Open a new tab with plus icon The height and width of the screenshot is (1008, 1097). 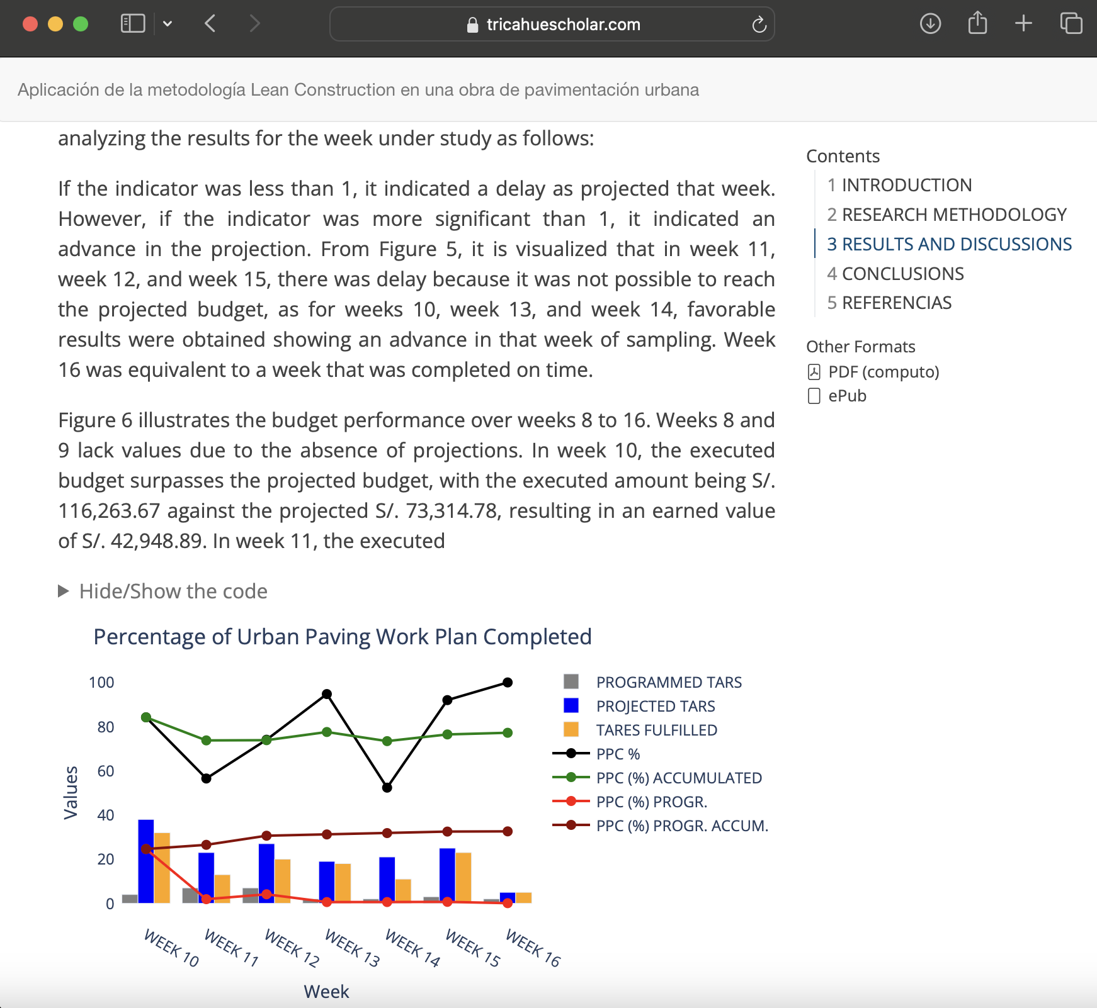1024,24
